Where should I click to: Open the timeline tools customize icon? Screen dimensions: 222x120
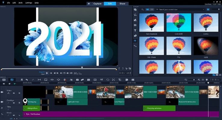click(22, 79)
